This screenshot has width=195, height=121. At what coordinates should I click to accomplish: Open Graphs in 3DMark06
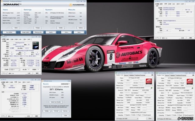pos(51,32)
